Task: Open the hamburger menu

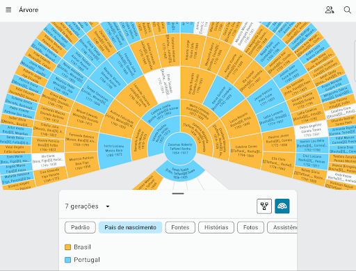Action: coord(8,10)
